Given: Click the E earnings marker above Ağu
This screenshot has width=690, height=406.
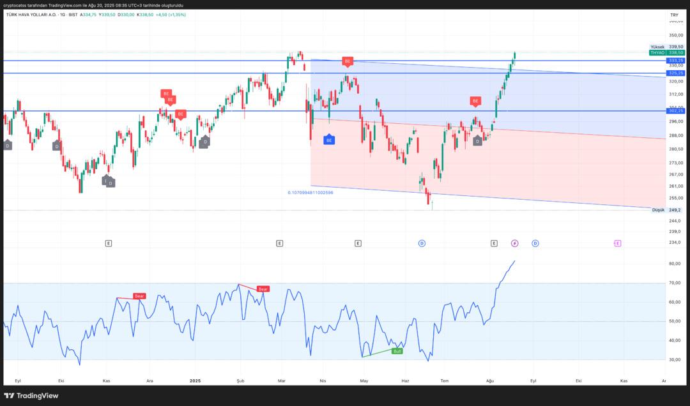Looking at the screenshot, I should click(494, 243).
